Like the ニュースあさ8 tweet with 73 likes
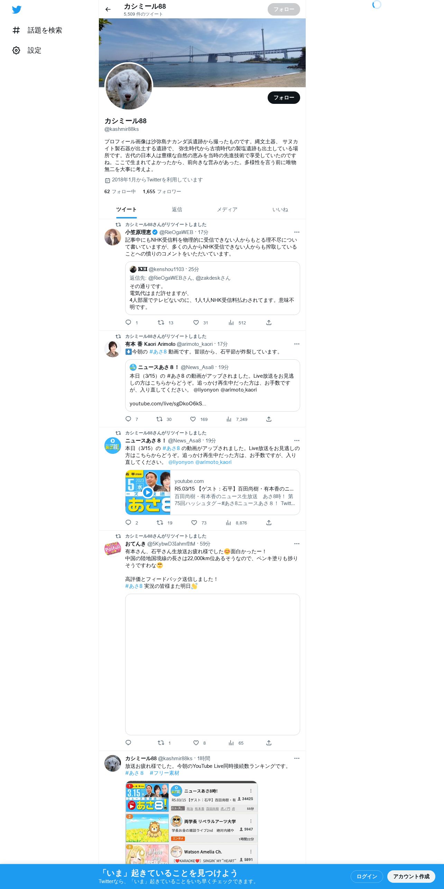This screenshot has width=444, height=889. pos(194,523)
